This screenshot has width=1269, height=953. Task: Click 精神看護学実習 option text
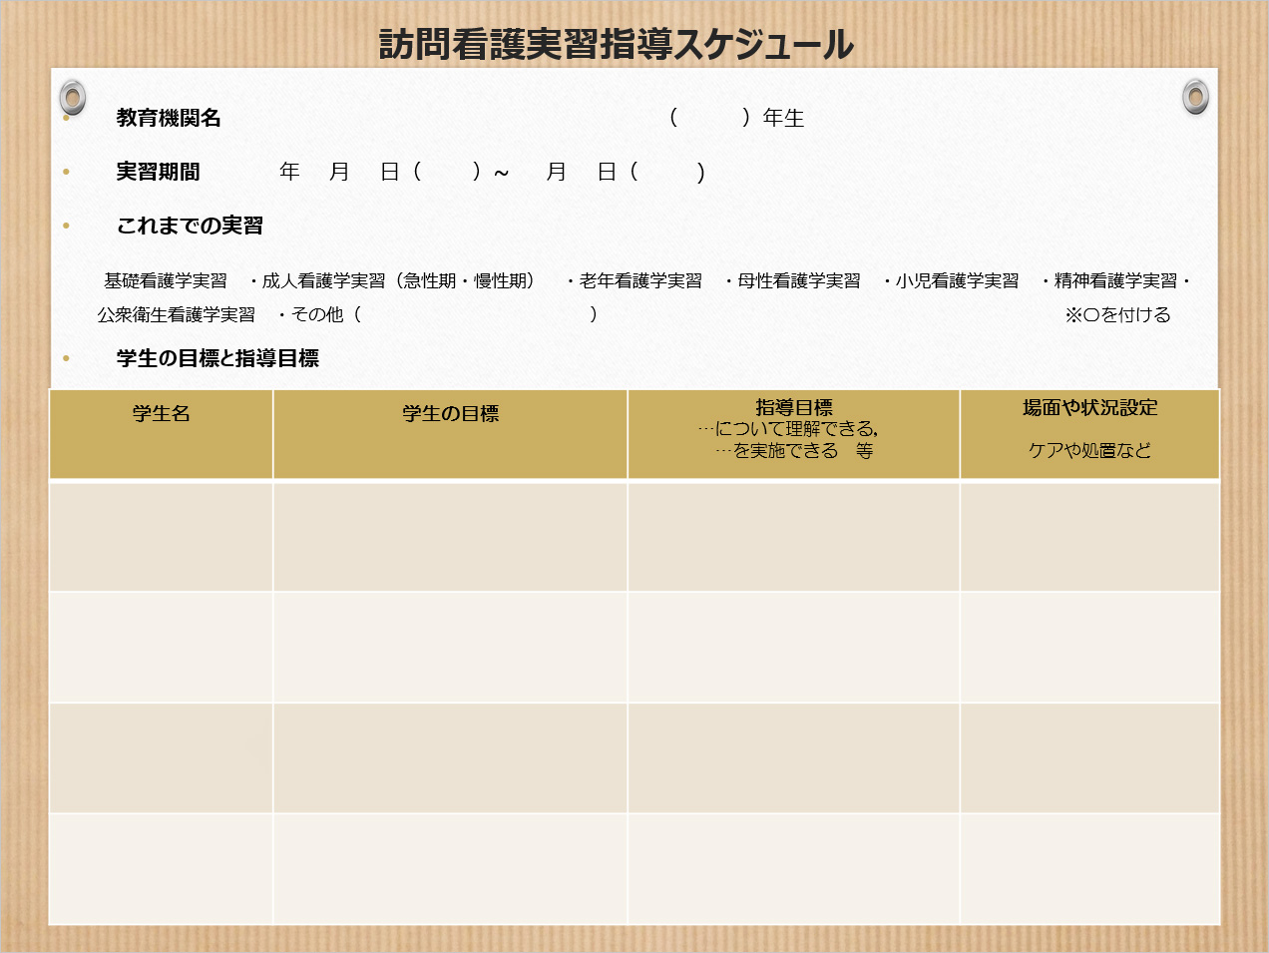[x=1115, y=281]
